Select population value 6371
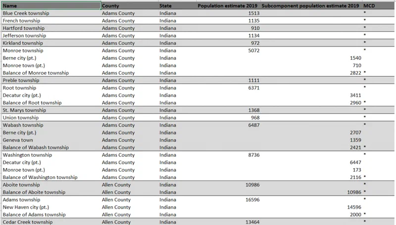396x225 pixels. [x=254, y=88]
